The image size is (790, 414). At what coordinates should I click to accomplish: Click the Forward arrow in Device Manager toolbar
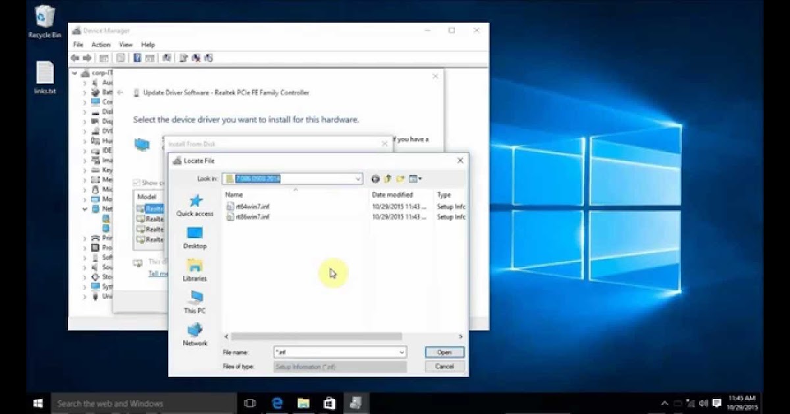pyautogui.click(x=88, y=58)
